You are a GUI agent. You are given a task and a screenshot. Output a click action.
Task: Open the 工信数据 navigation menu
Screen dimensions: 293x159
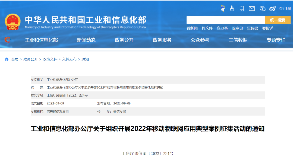click(238, 40)
